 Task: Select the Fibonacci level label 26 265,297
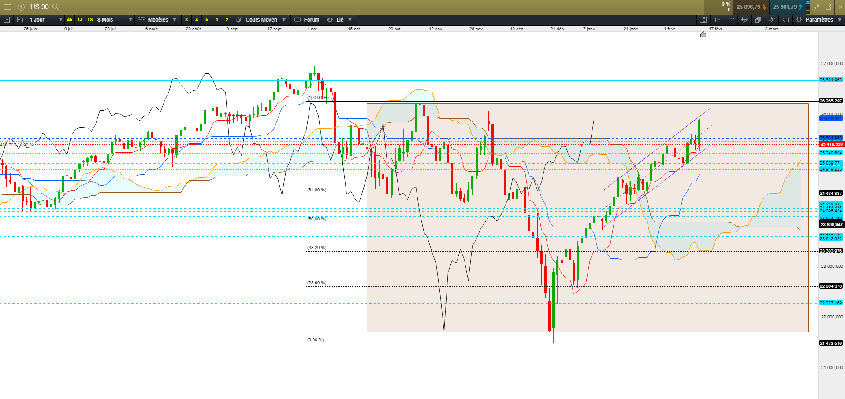(831, 101)
